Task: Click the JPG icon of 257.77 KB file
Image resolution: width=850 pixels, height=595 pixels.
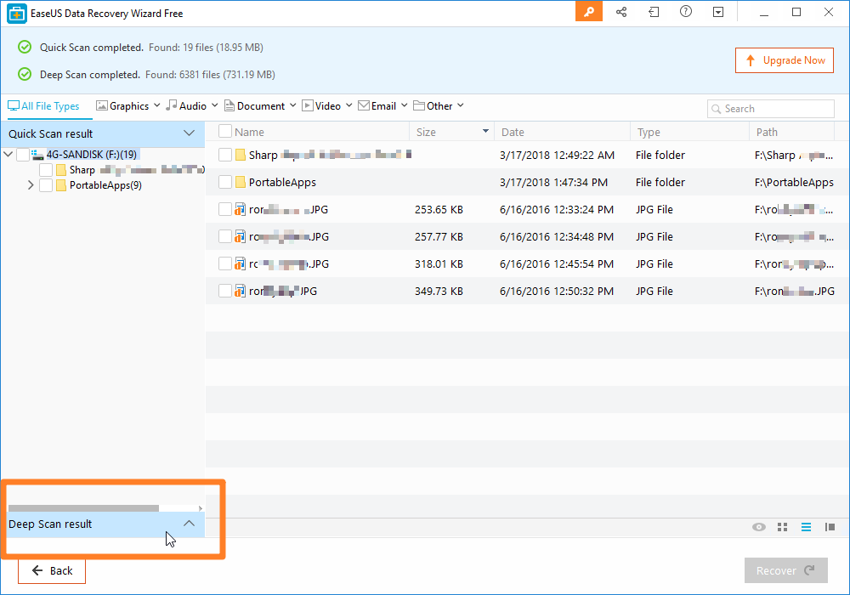Action: (x=240, y=236)
